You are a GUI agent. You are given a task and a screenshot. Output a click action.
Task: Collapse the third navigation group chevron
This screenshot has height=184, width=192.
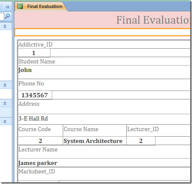[5, 103]
